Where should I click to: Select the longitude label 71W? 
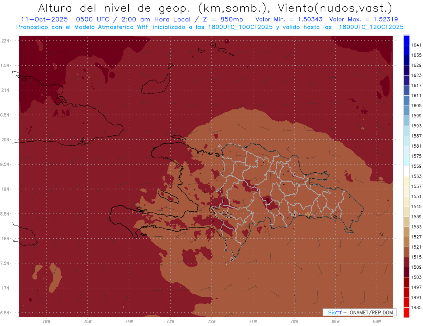[x=253, y=321]
